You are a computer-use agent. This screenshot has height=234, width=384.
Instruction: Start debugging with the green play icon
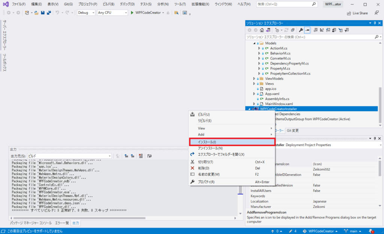tap(132, 13)
